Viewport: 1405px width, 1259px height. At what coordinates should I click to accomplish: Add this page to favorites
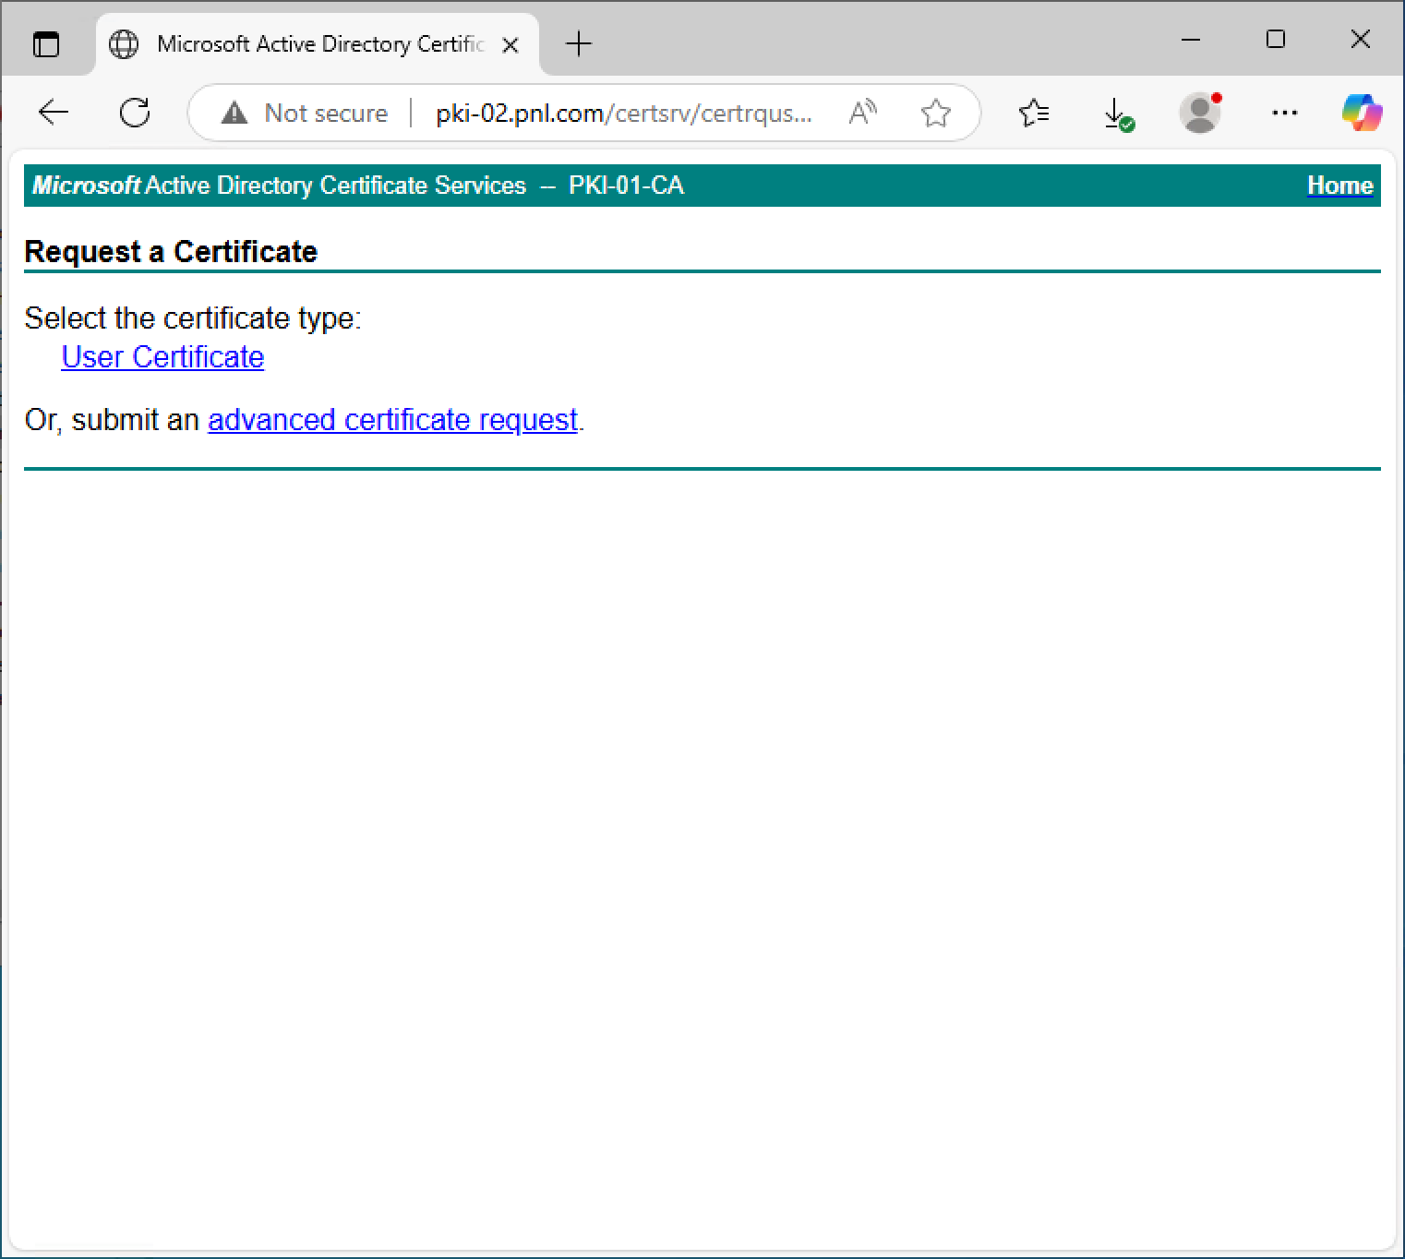pos(935,113)
